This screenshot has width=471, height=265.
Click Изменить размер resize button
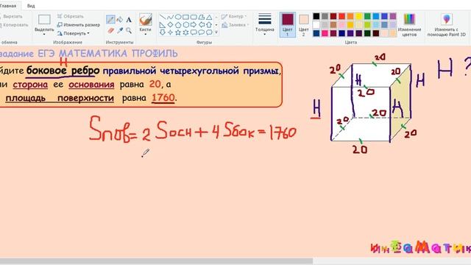pos(79,25)
